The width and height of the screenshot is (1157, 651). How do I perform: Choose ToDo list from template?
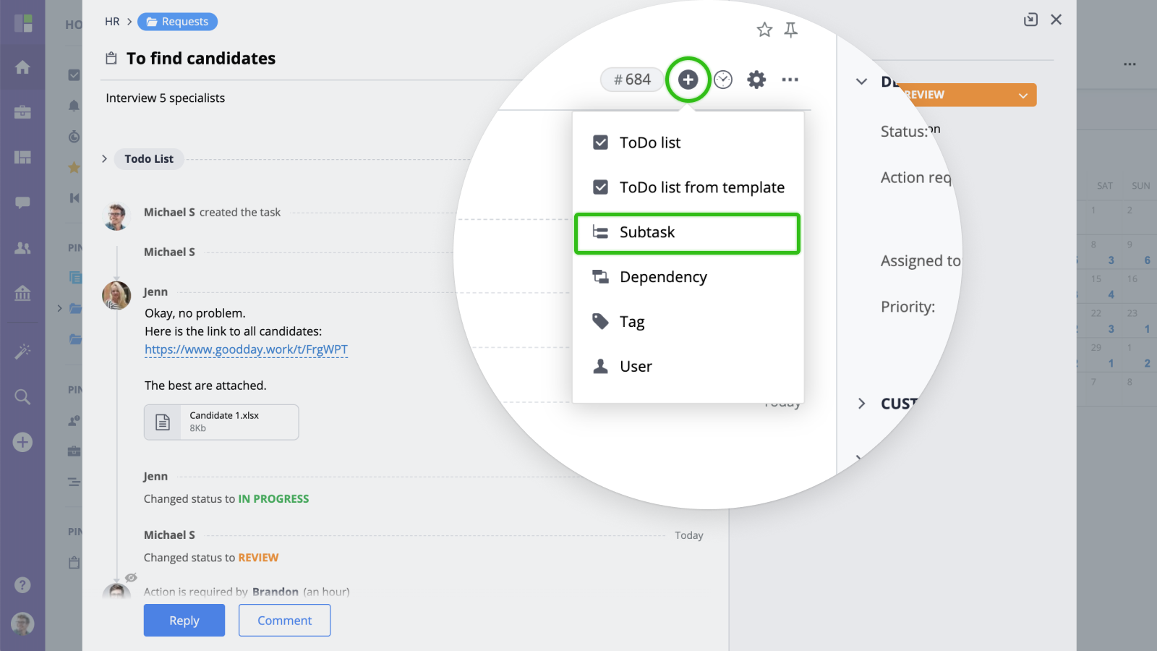[x=701, y=187]
